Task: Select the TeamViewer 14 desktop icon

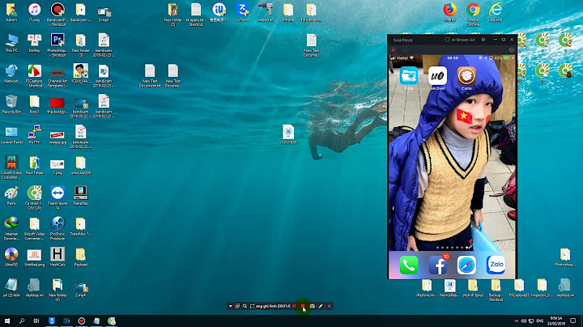Action: pyautogui.click(x=57, y=197)
